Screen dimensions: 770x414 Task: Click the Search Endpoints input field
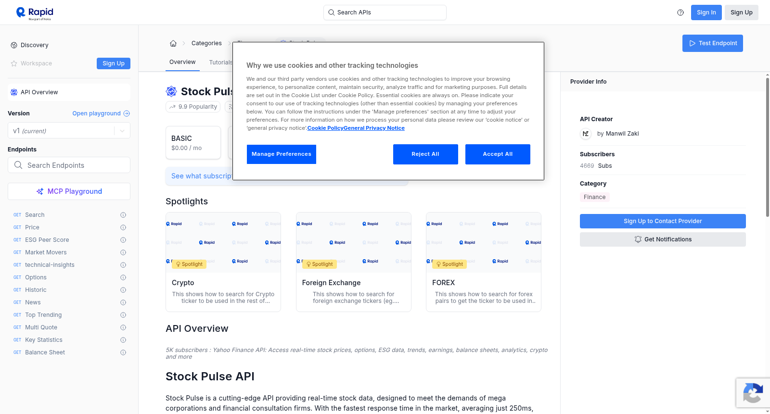click(69, 165)
